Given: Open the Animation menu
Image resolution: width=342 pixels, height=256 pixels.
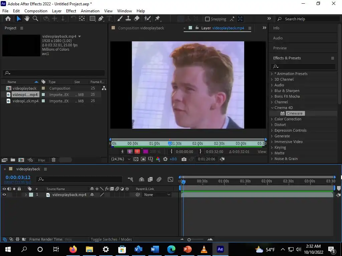Looking at the screenshot, I should pos(90,11).
